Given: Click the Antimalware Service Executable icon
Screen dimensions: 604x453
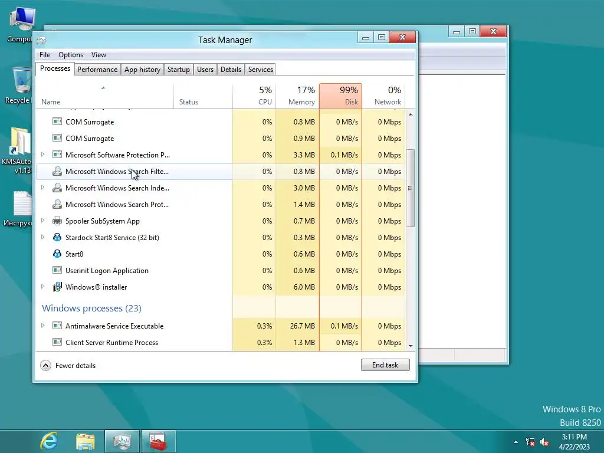Looking at the screenshot, I should coord(57,326).
